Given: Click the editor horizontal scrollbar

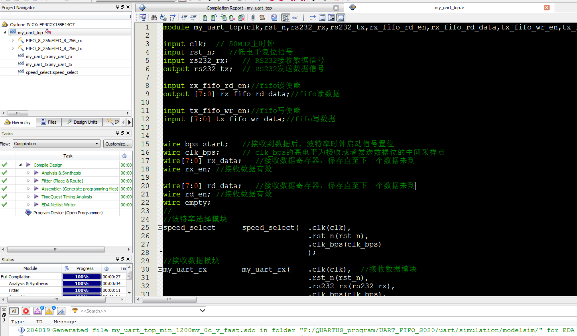Looking at the screenshot, I should pyautogui.click(x=169, y=299).
